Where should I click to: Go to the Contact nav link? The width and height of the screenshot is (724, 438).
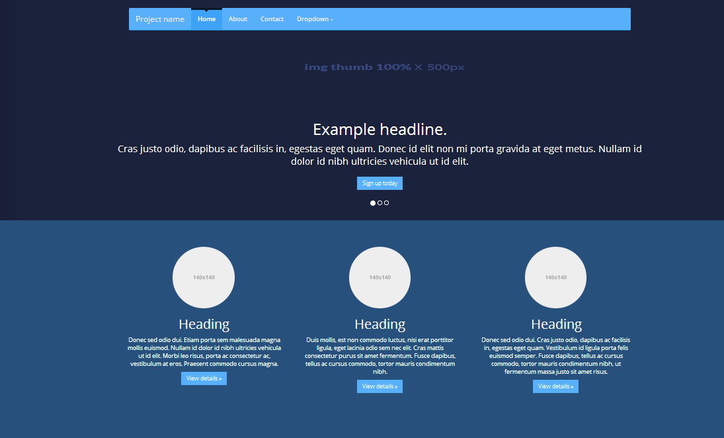(272, 19)
